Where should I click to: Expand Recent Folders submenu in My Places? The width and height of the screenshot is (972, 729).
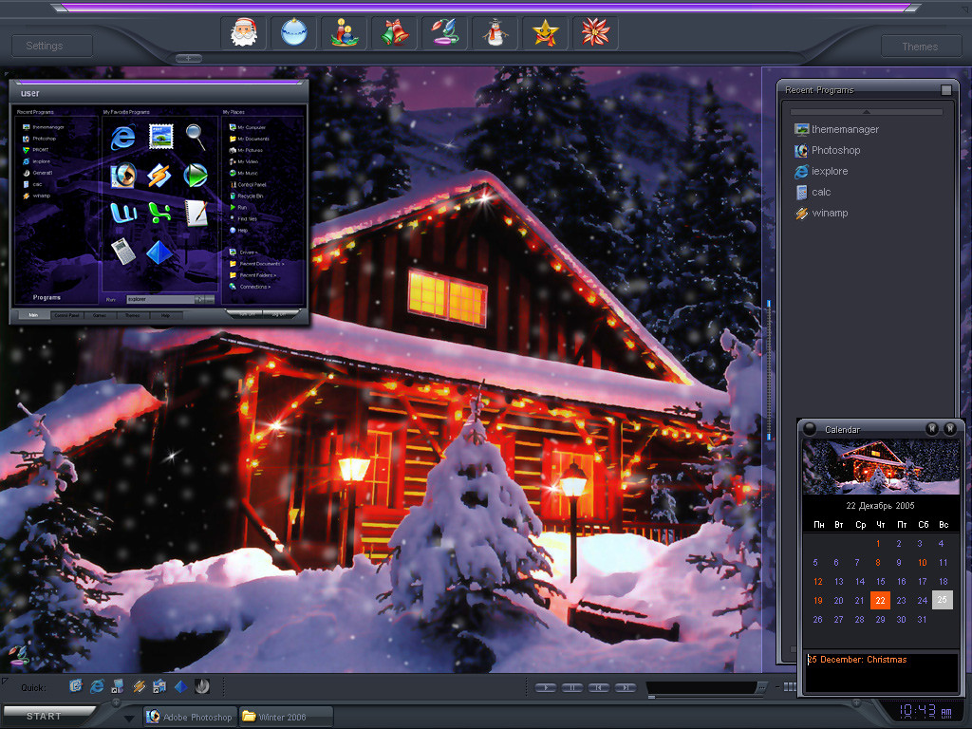coord(252,275)
